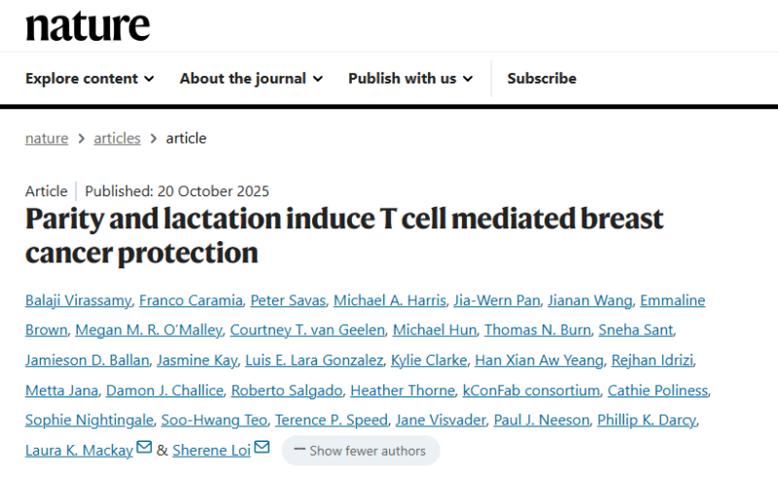Open the articles breadcrumb link
Image resolution: width=778 pixels, height=479 pixels.
tap(117, 138)
